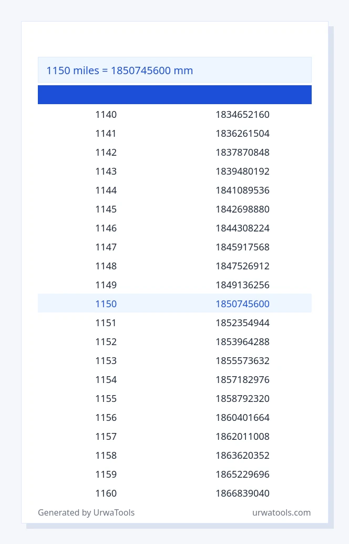Select the value 1853964288
The width and height of the screenshot is (349, 544).
coord(243,342)
